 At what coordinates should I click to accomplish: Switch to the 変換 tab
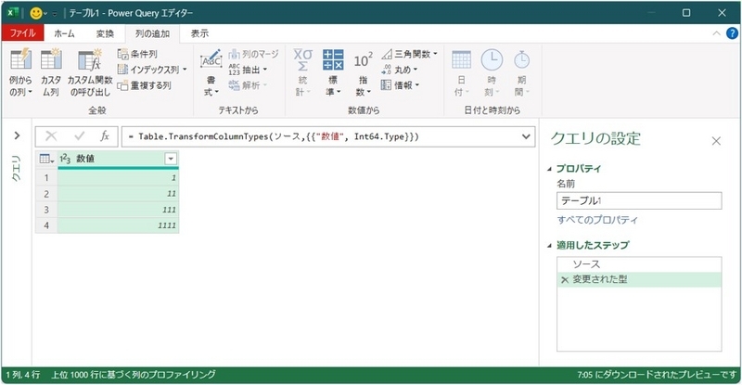pos(105,33)
